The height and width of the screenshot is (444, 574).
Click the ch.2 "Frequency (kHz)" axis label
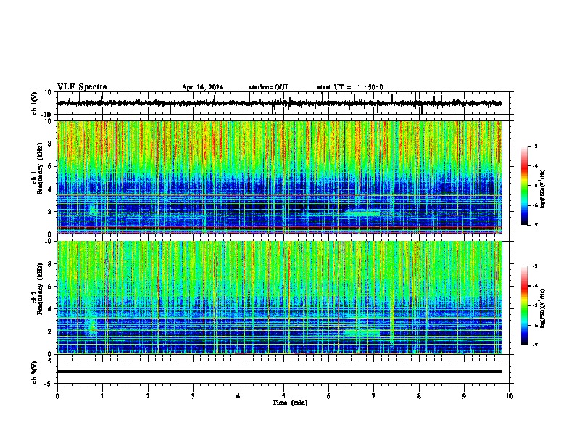click(x=40, y=289)
